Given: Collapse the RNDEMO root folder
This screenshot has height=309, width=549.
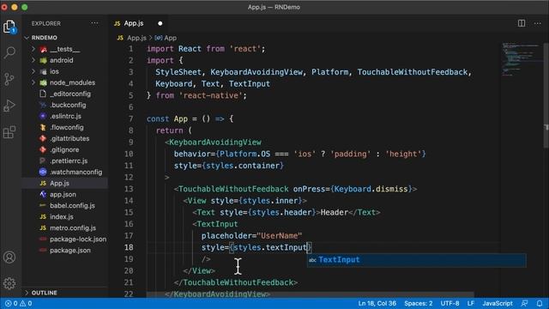Looking at the screenshot, I should (x=45, y=38).
